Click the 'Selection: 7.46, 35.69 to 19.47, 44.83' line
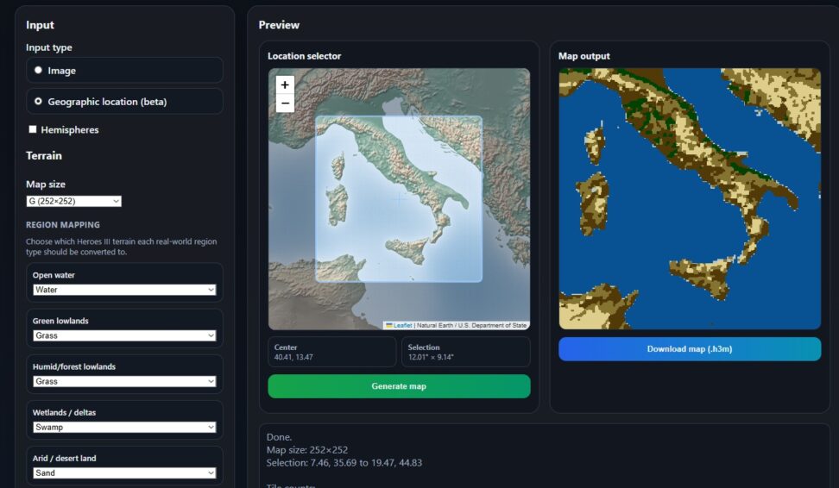The image size is (839, 488). (x=344, y=463)
